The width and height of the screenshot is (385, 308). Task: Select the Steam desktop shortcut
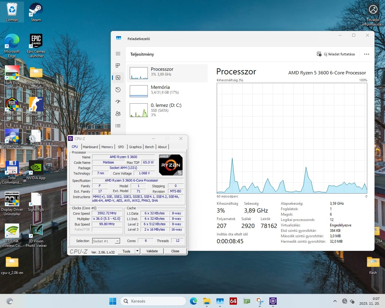[36, 12]
